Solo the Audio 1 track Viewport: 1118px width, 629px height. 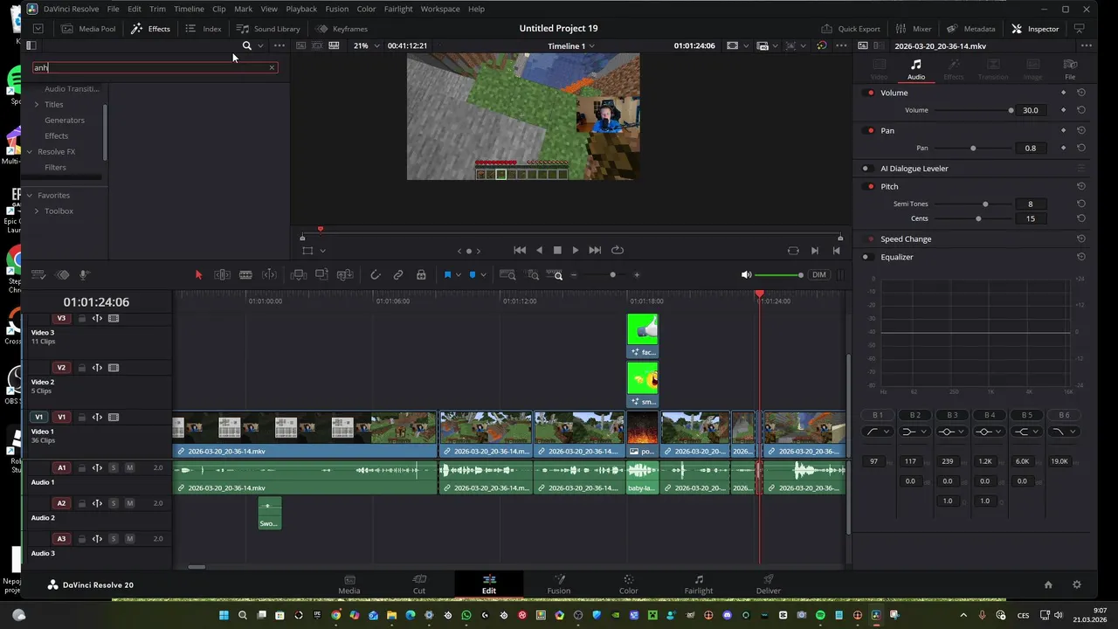(x=114, y=468)
